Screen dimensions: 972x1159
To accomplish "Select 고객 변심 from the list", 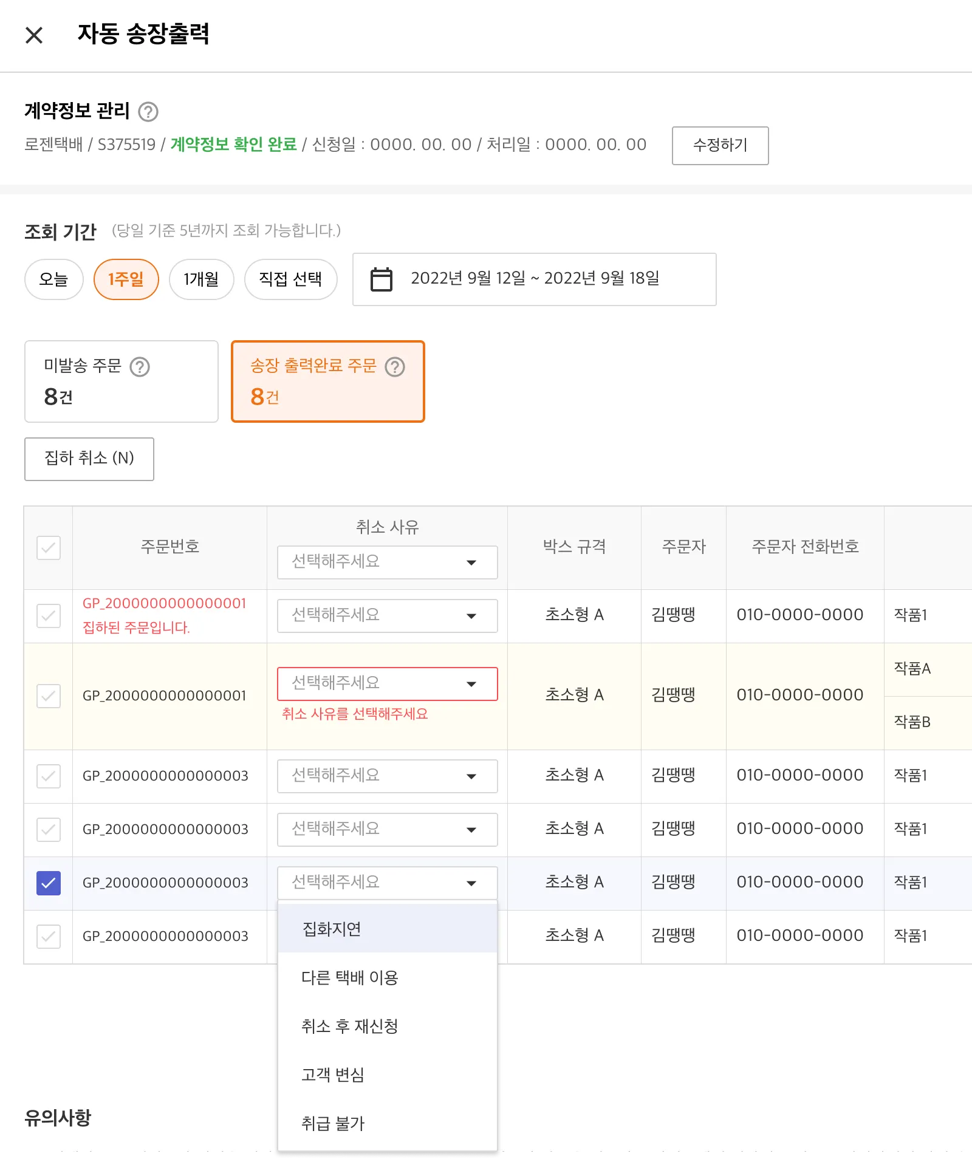I will tap(388, 1074).
